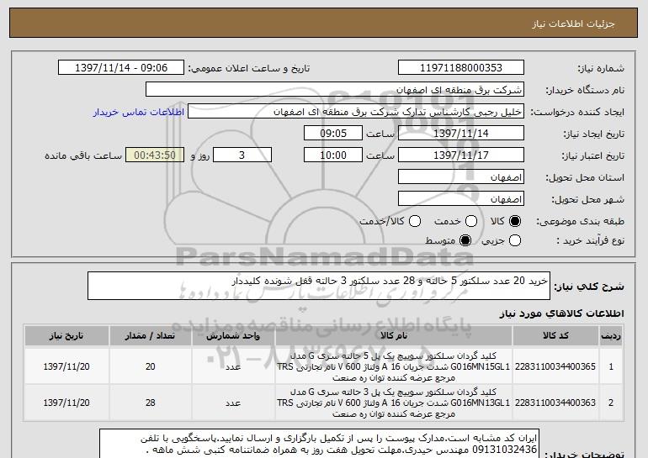Viewport: 648px width, 458px height.
Task: Click the عدد unit cell in row 1
Action: [233, 366]
